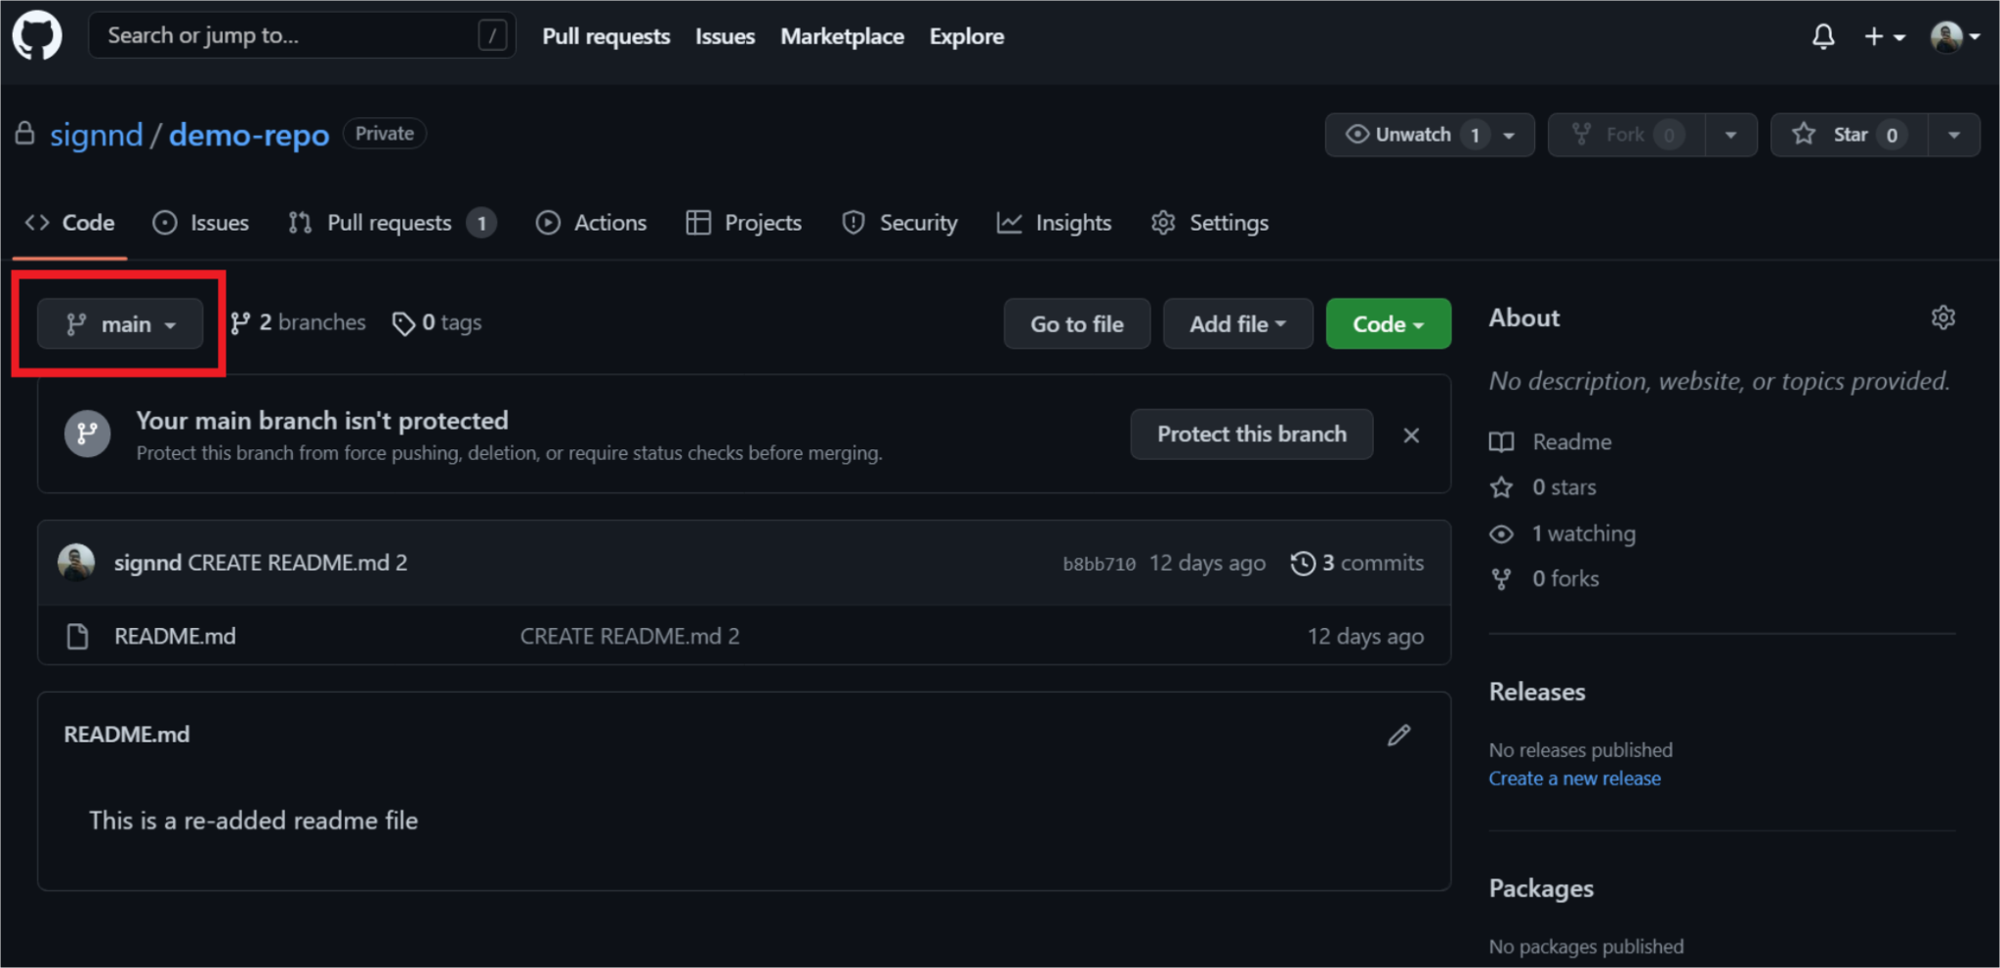Click the README.md heading in preview panel
The height and width of the screenshot is (968, 2000).
click(127, 735)
